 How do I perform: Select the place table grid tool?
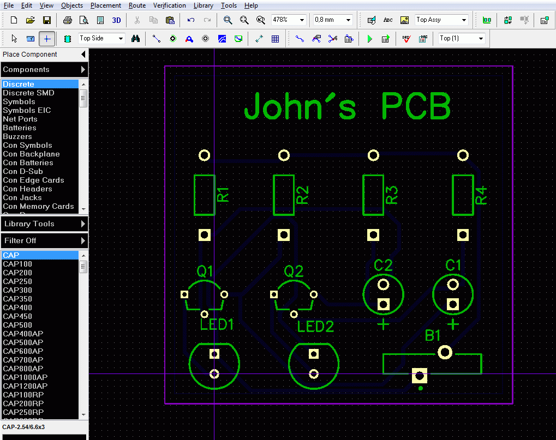pyautogui.click(x=275, y=38)
